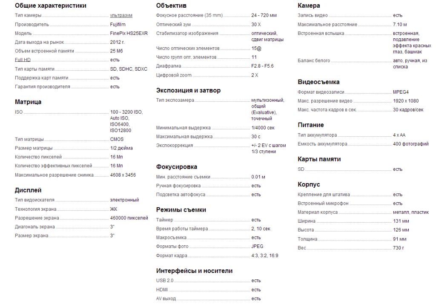Open the ультразум camera type link
Image resolution: width=436 pixels, height=304 pixels.
[x=121, y=16]
